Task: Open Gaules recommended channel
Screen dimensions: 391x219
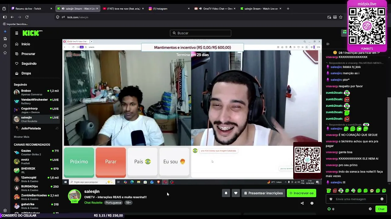Action: pos(36,152)
